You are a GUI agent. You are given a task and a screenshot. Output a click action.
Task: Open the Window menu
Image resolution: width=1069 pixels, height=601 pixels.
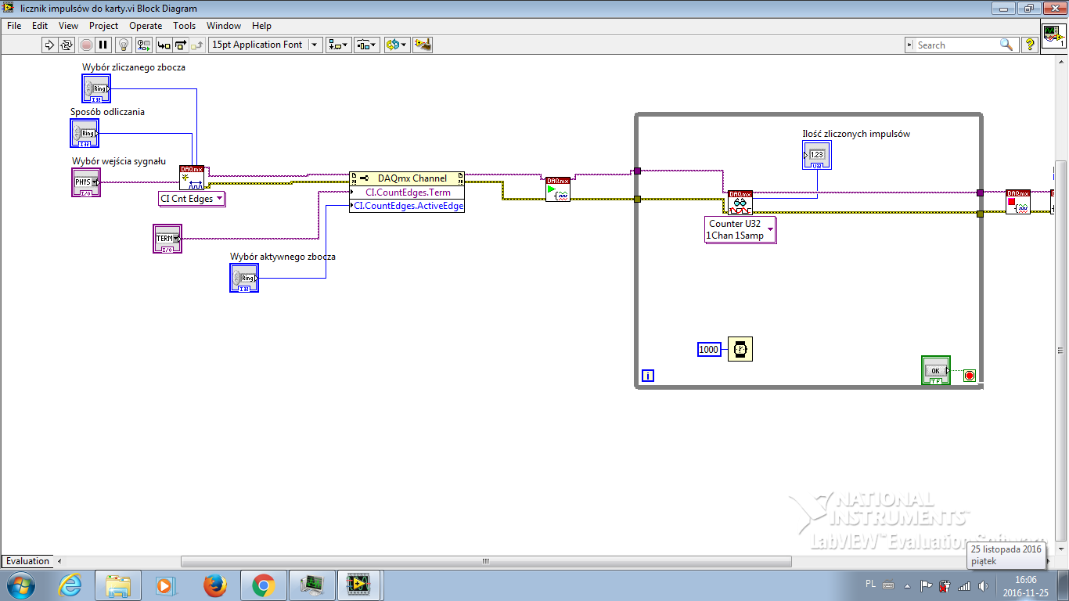224,26
